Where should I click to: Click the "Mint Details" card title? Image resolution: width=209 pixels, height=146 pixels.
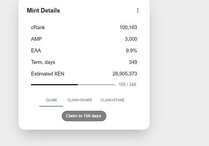click(44, 10)
